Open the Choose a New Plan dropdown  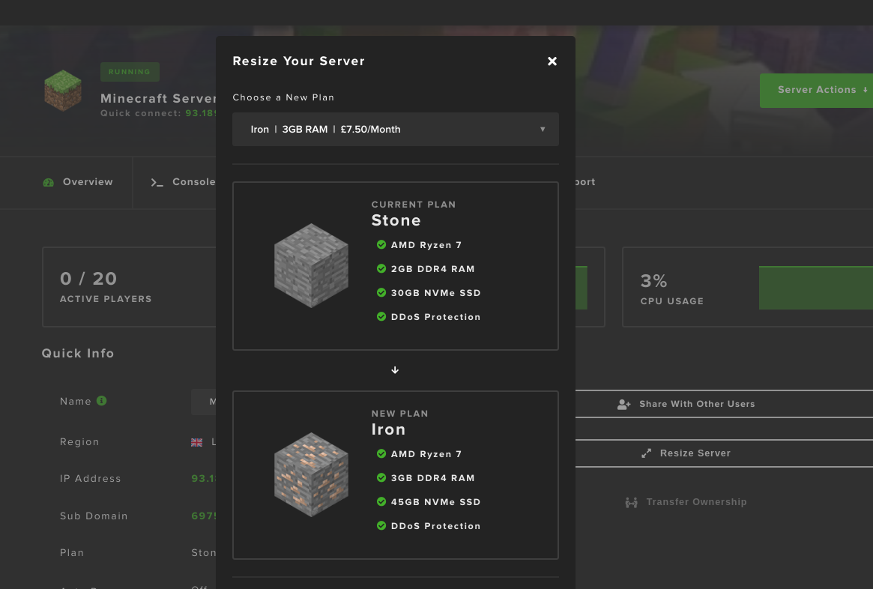(396, 129)
